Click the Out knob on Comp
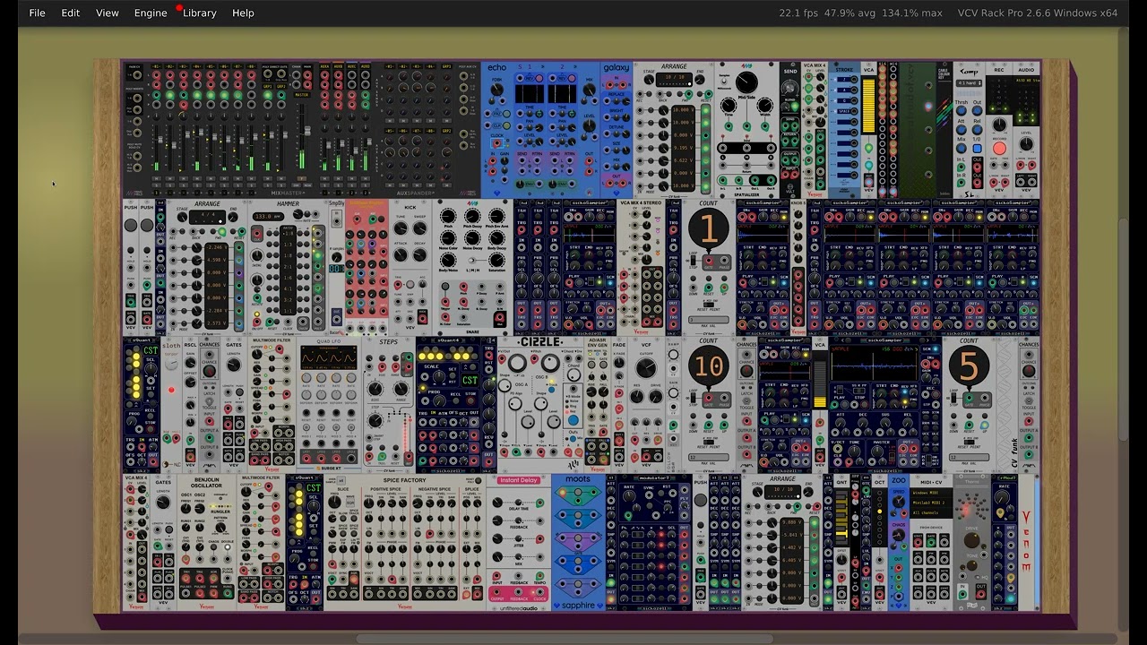Viewport: 1147px width, 645px height. (x=977, y=110)
